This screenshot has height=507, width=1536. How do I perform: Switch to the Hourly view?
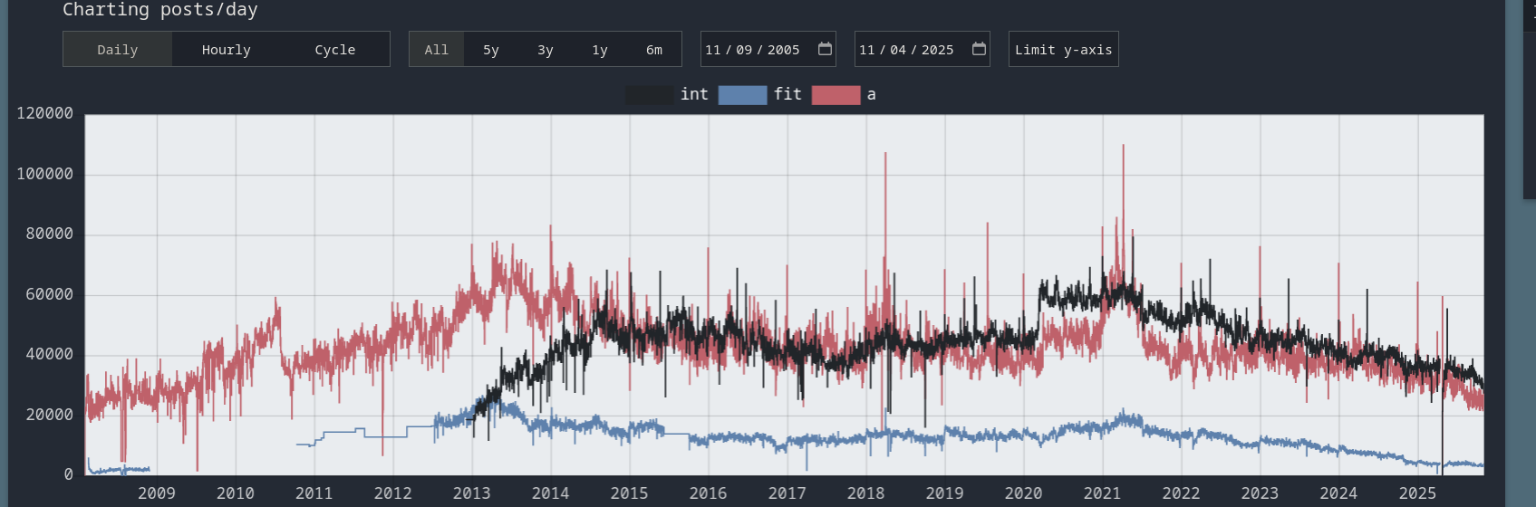227,50
